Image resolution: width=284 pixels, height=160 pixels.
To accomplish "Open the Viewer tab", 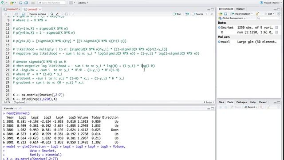I will pos(263,102).
